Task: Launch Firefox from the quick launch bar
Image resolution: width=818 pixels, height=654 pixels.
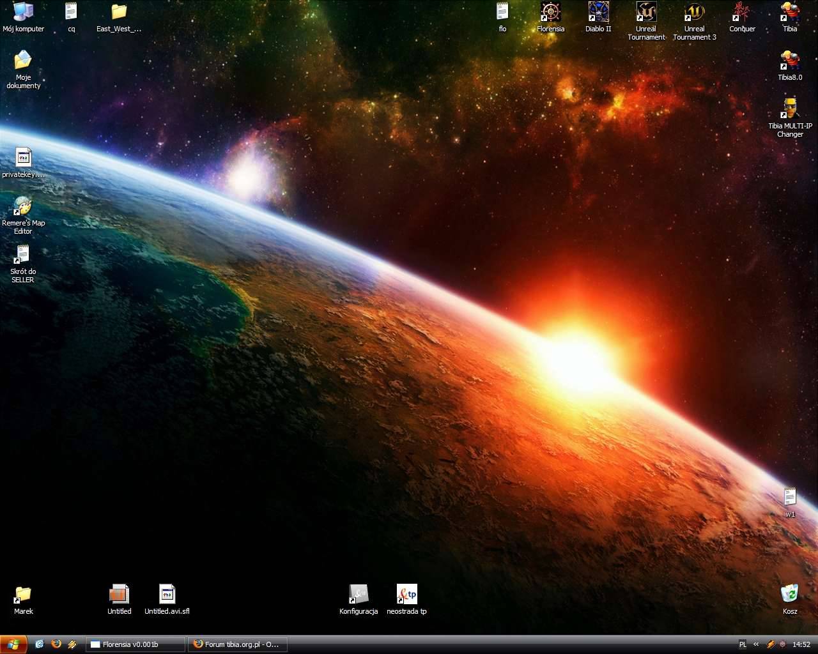Action: 56,644
